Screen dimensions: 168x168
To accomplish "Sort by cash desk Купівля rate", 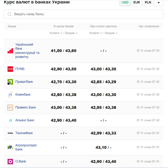I will point(56,33).
